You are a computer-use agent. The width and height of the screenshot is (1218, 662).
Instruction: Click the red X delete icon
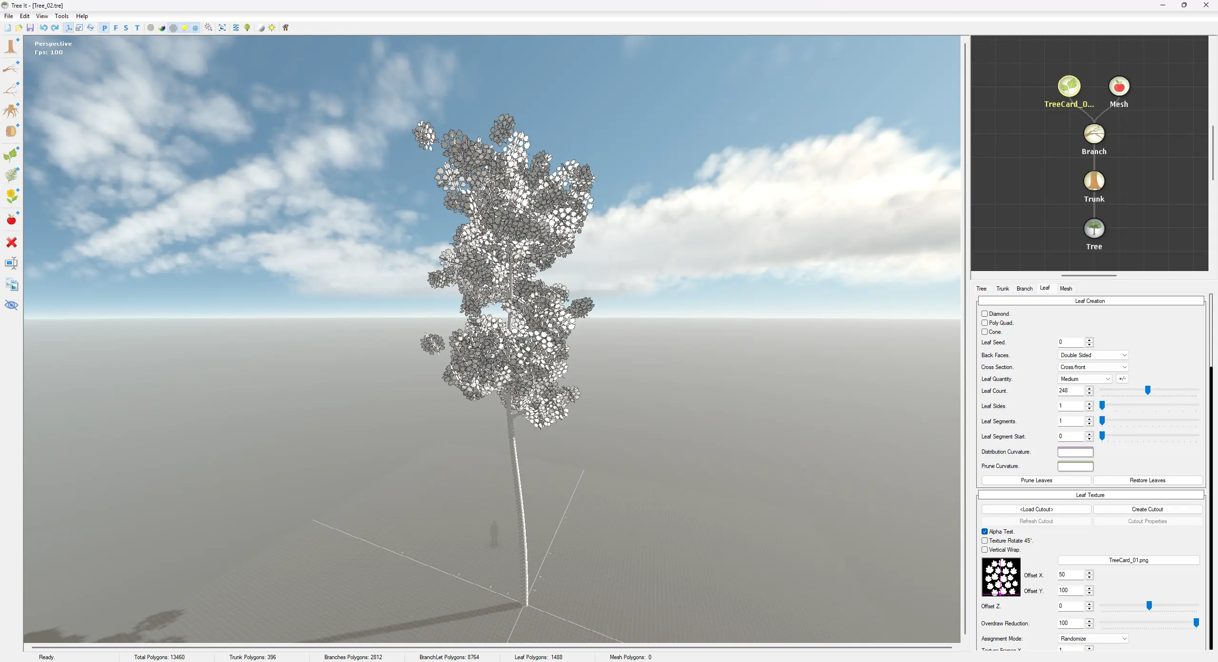point(11,243)
